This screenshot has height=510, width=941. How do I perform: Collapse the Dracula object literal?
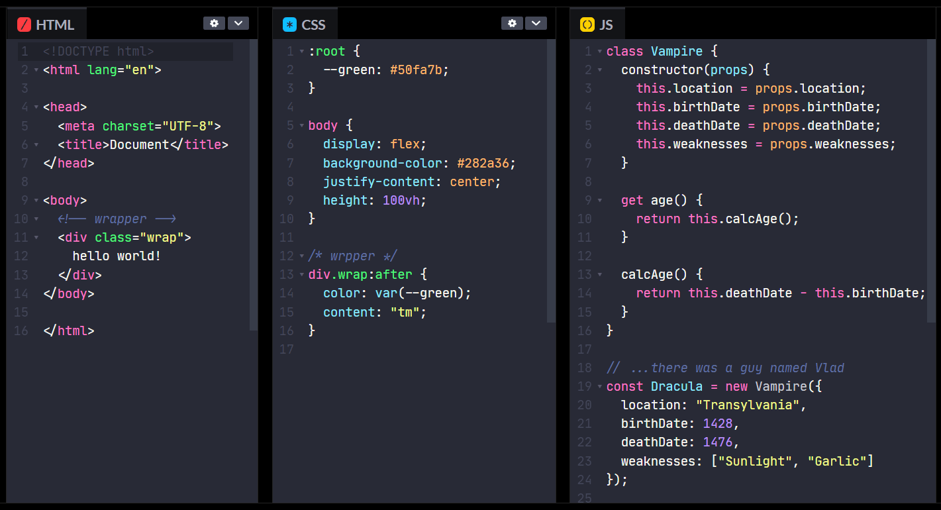coord(599,386)
